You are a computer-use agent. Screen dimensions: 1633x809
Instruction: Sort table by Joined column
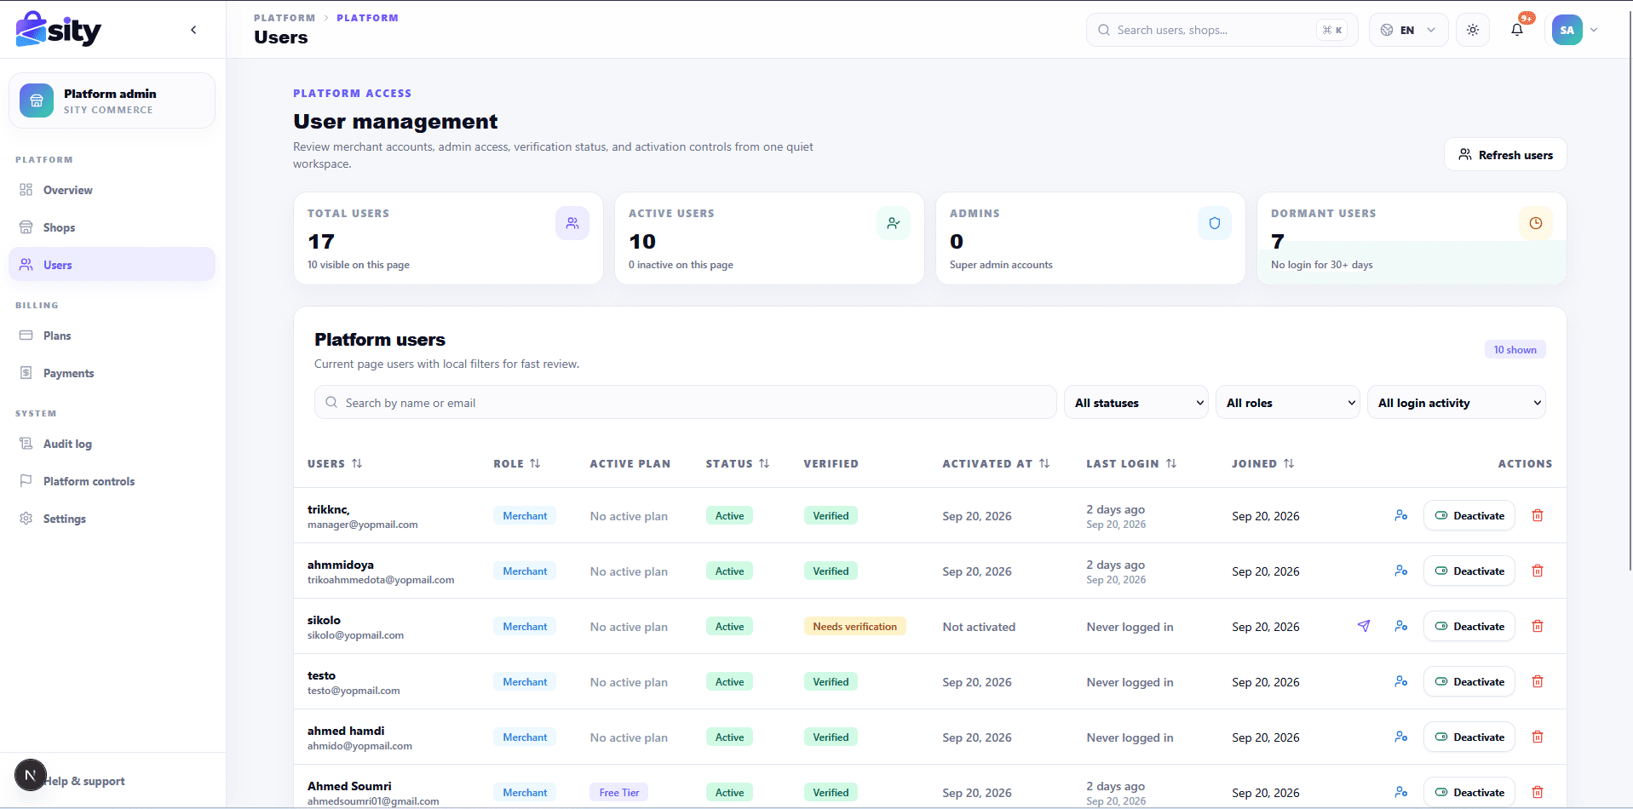1263,463
